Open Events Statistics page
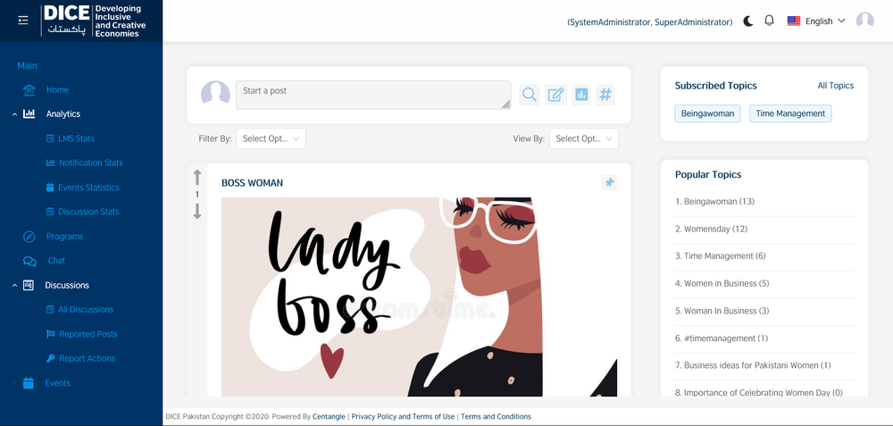Viewport: 893px width, 426px height. point(88,188)
